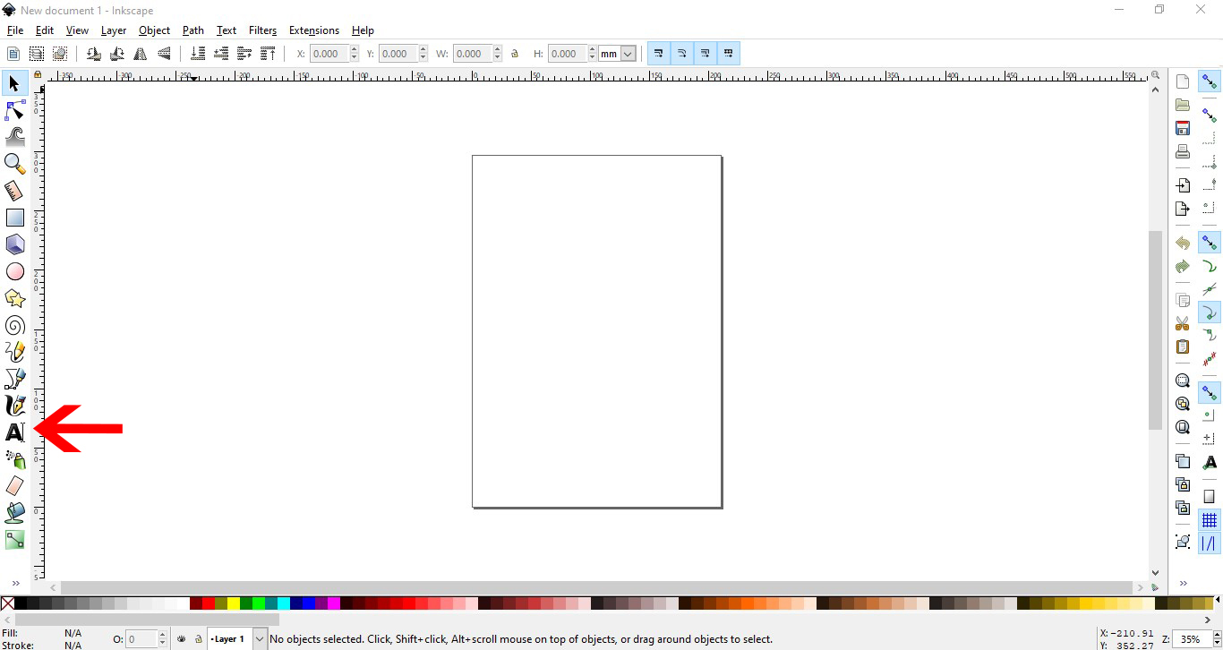1223x650 pixels.
Task: Toggle move patterns with object
Action: [x=729, y=54]
